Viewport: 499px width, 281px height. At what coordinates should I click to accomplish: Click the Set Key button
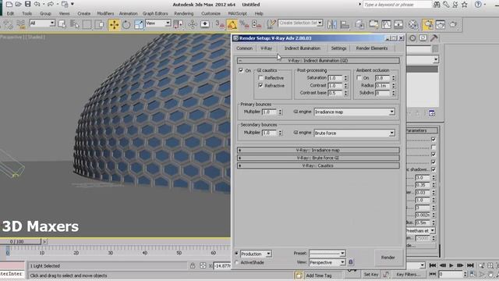[371, 274]
